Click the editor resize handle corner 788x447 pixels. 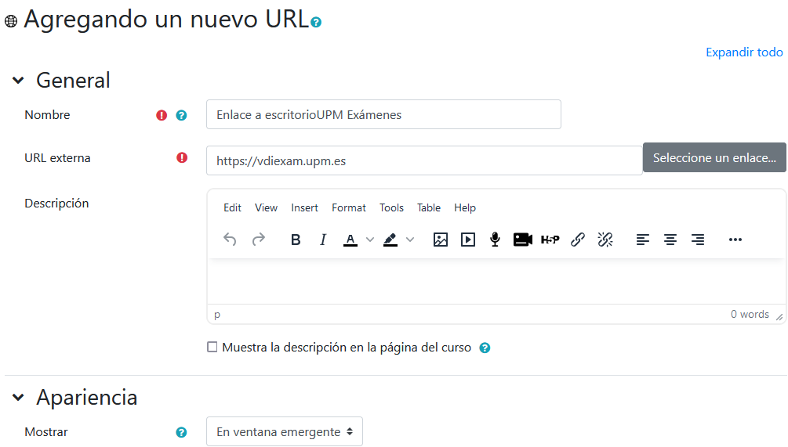tap(779, 316)
